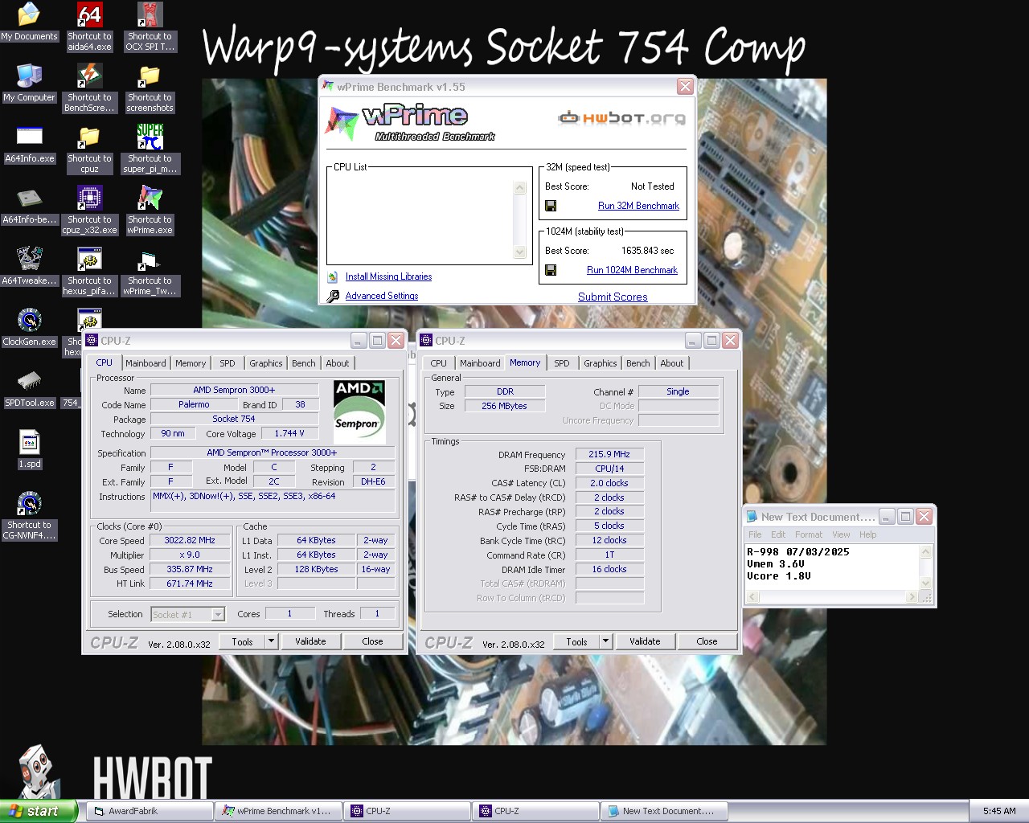Open the View menu in Notepad
This screenshot has width=1029, height=823.
pyautogui.click(x=841, y=534)
